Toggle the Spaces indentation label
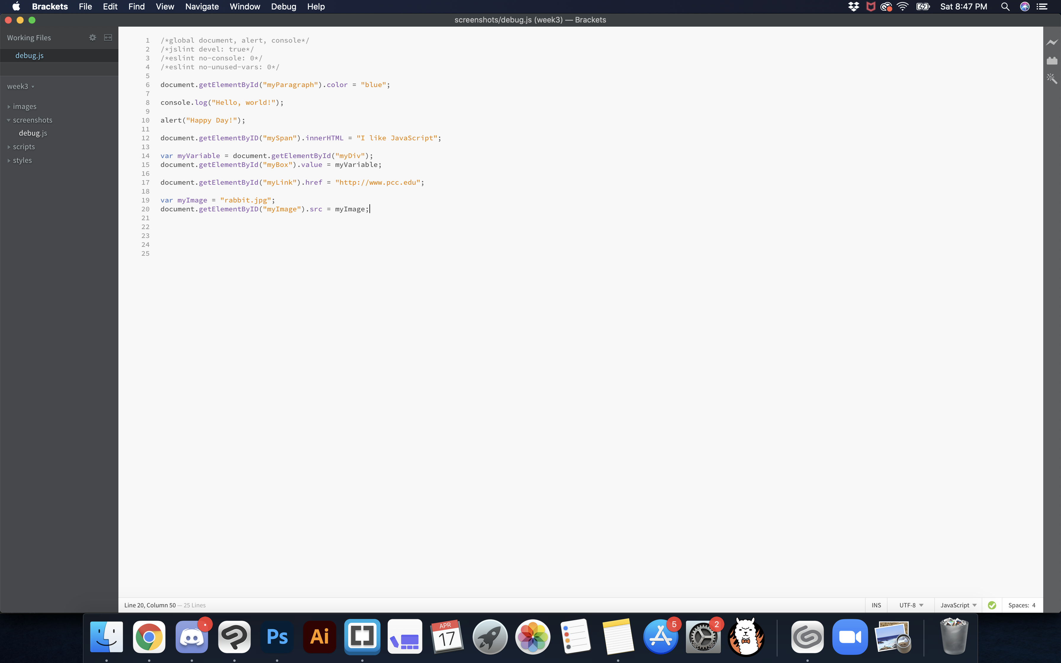The image size is (1061, 663). 1018,605
